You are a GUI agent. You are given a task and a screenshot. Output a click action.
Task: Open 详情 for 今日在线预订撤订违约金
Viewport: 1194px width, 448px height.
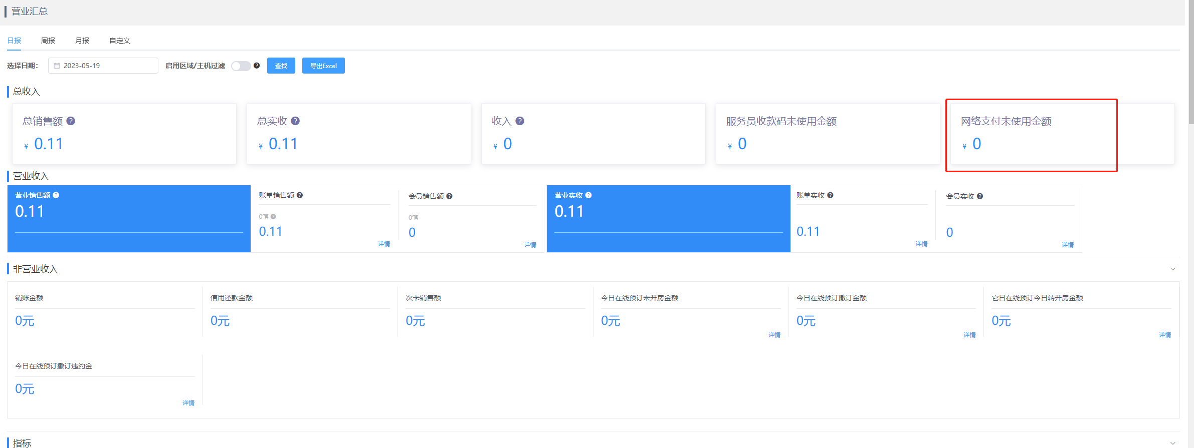188,403
